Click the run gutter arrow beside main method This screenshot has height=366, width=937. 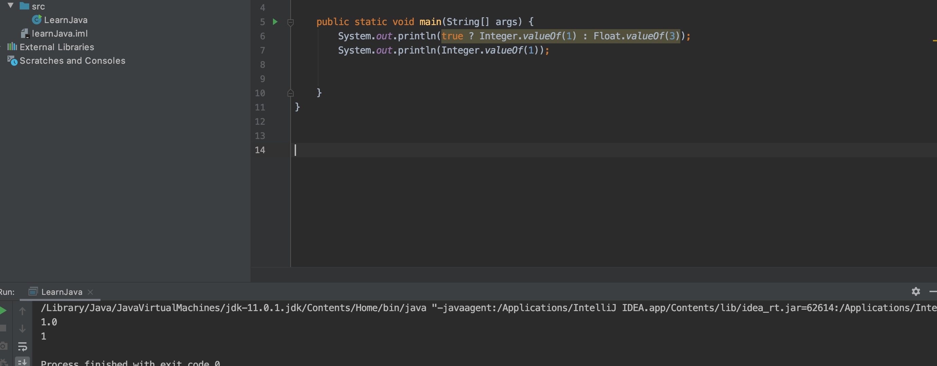(x=275, y=22)
